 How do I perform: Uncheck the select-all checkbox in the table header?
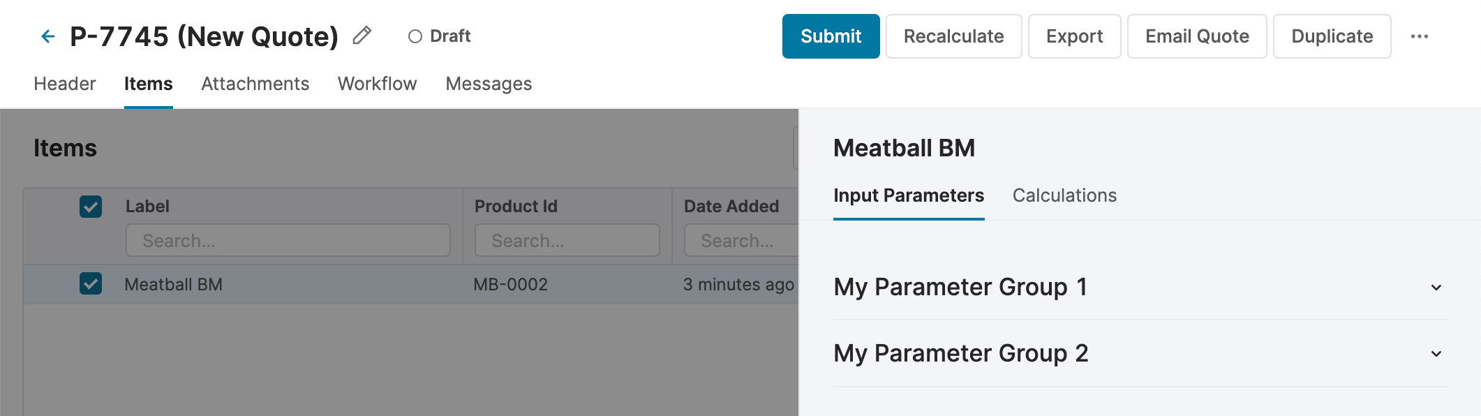90,206
